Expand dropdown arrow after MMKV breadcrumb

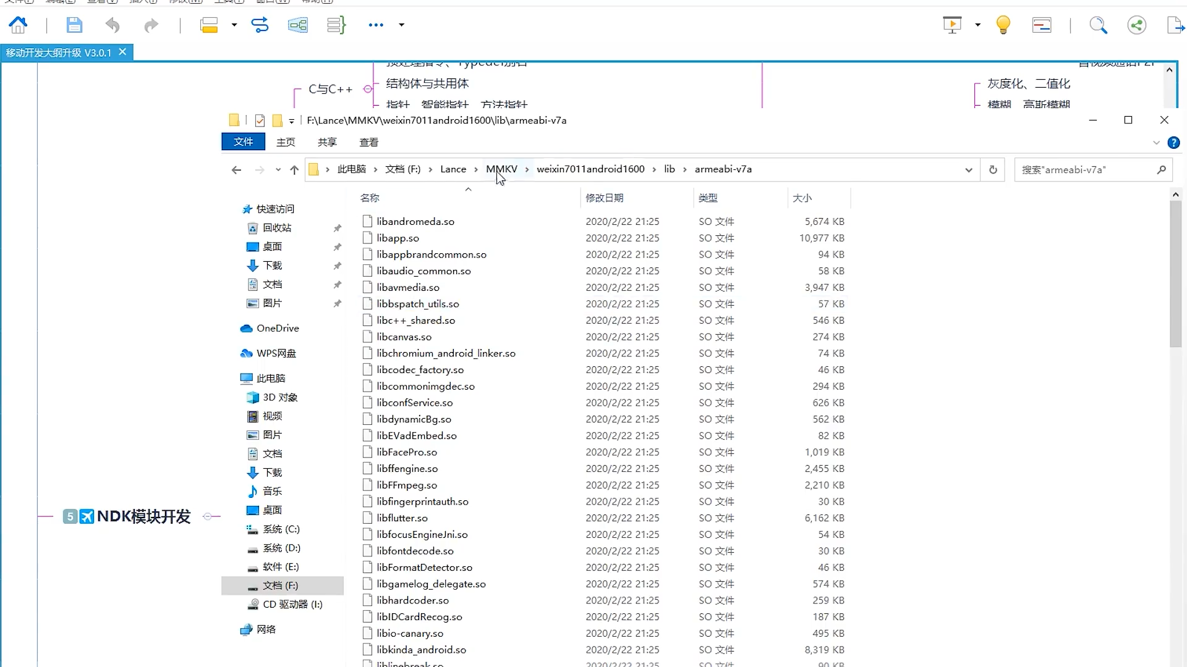[527, 169]
